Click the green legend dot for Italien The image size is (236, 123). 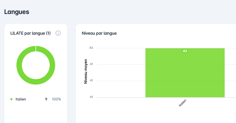(11, 99)
